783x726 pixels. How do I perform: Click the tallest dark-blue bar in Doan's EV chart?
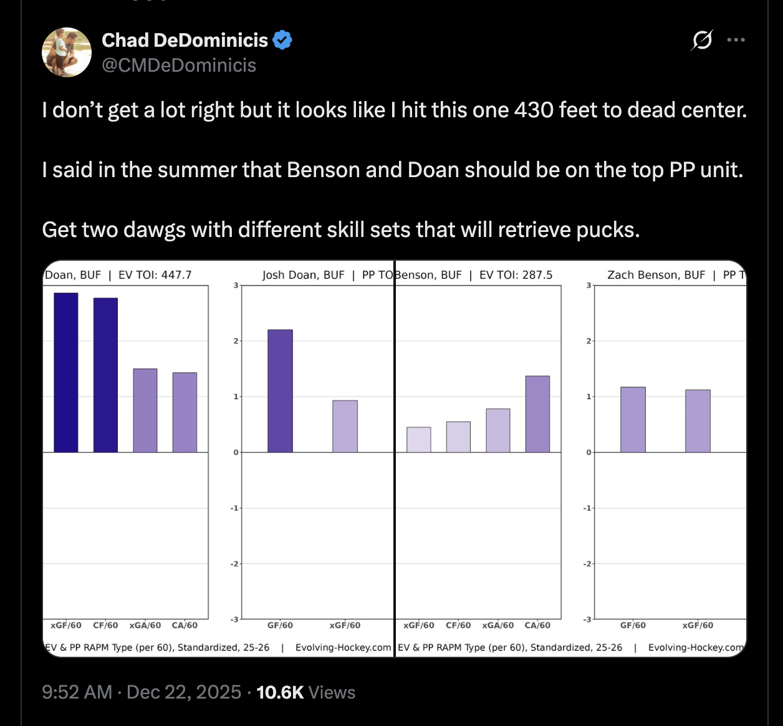pos(66,372)
